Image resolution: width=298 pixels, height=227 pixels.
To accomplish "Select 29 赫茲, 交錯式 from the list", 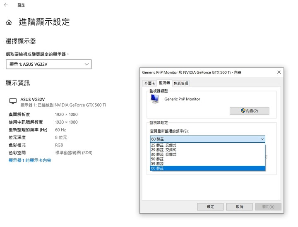I will [207, 150].
